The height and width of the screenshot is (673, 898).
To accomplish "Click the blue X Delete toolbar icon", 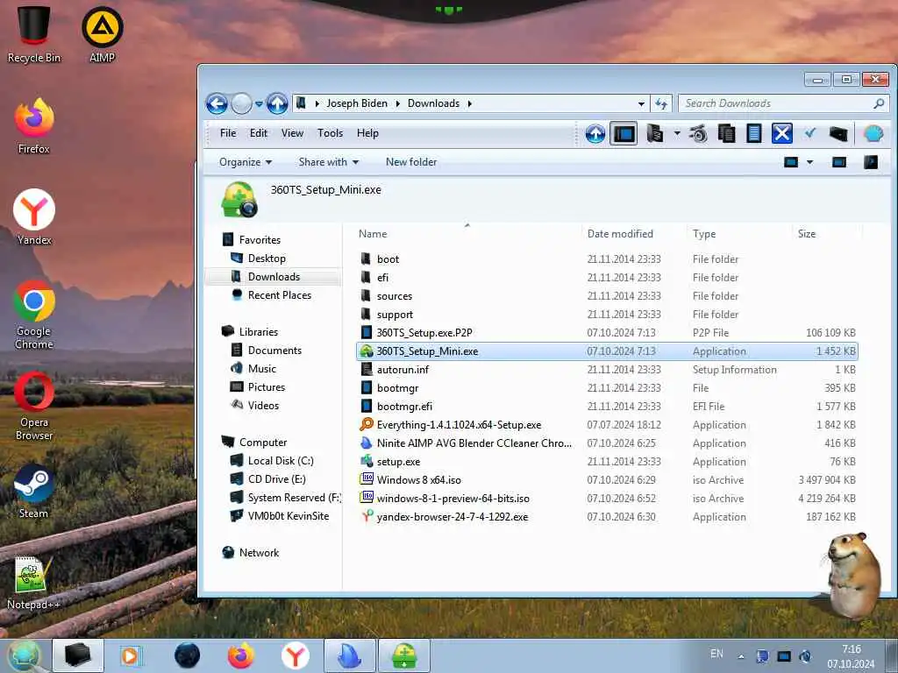I will 781,134.
